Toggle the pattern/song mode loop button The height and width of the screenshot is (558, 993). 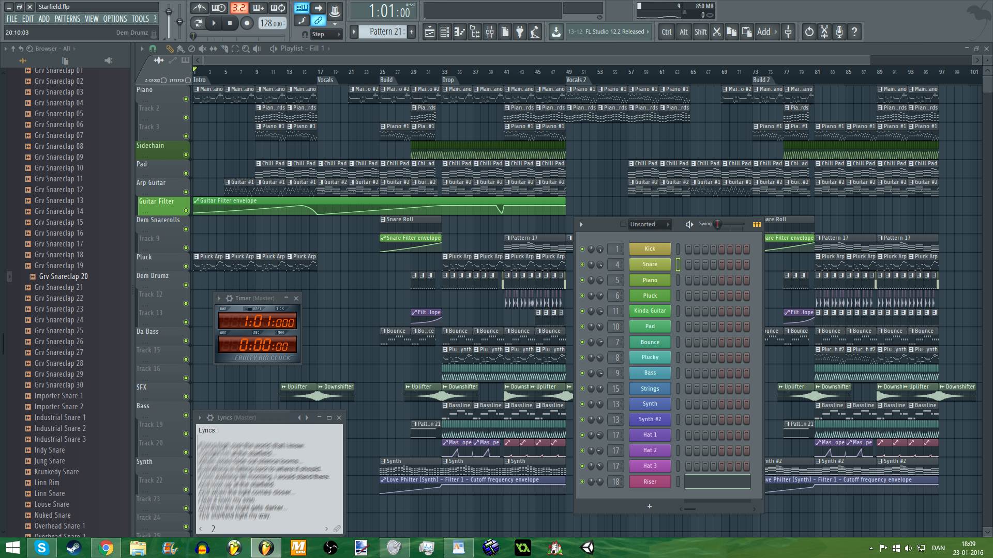[x=198, y=23]
